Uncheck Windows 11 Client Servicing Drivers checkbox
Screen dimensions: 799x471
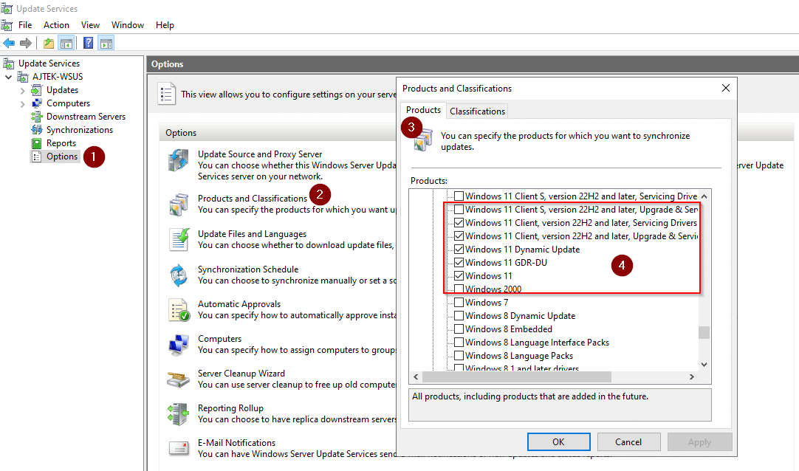[459, 222]
